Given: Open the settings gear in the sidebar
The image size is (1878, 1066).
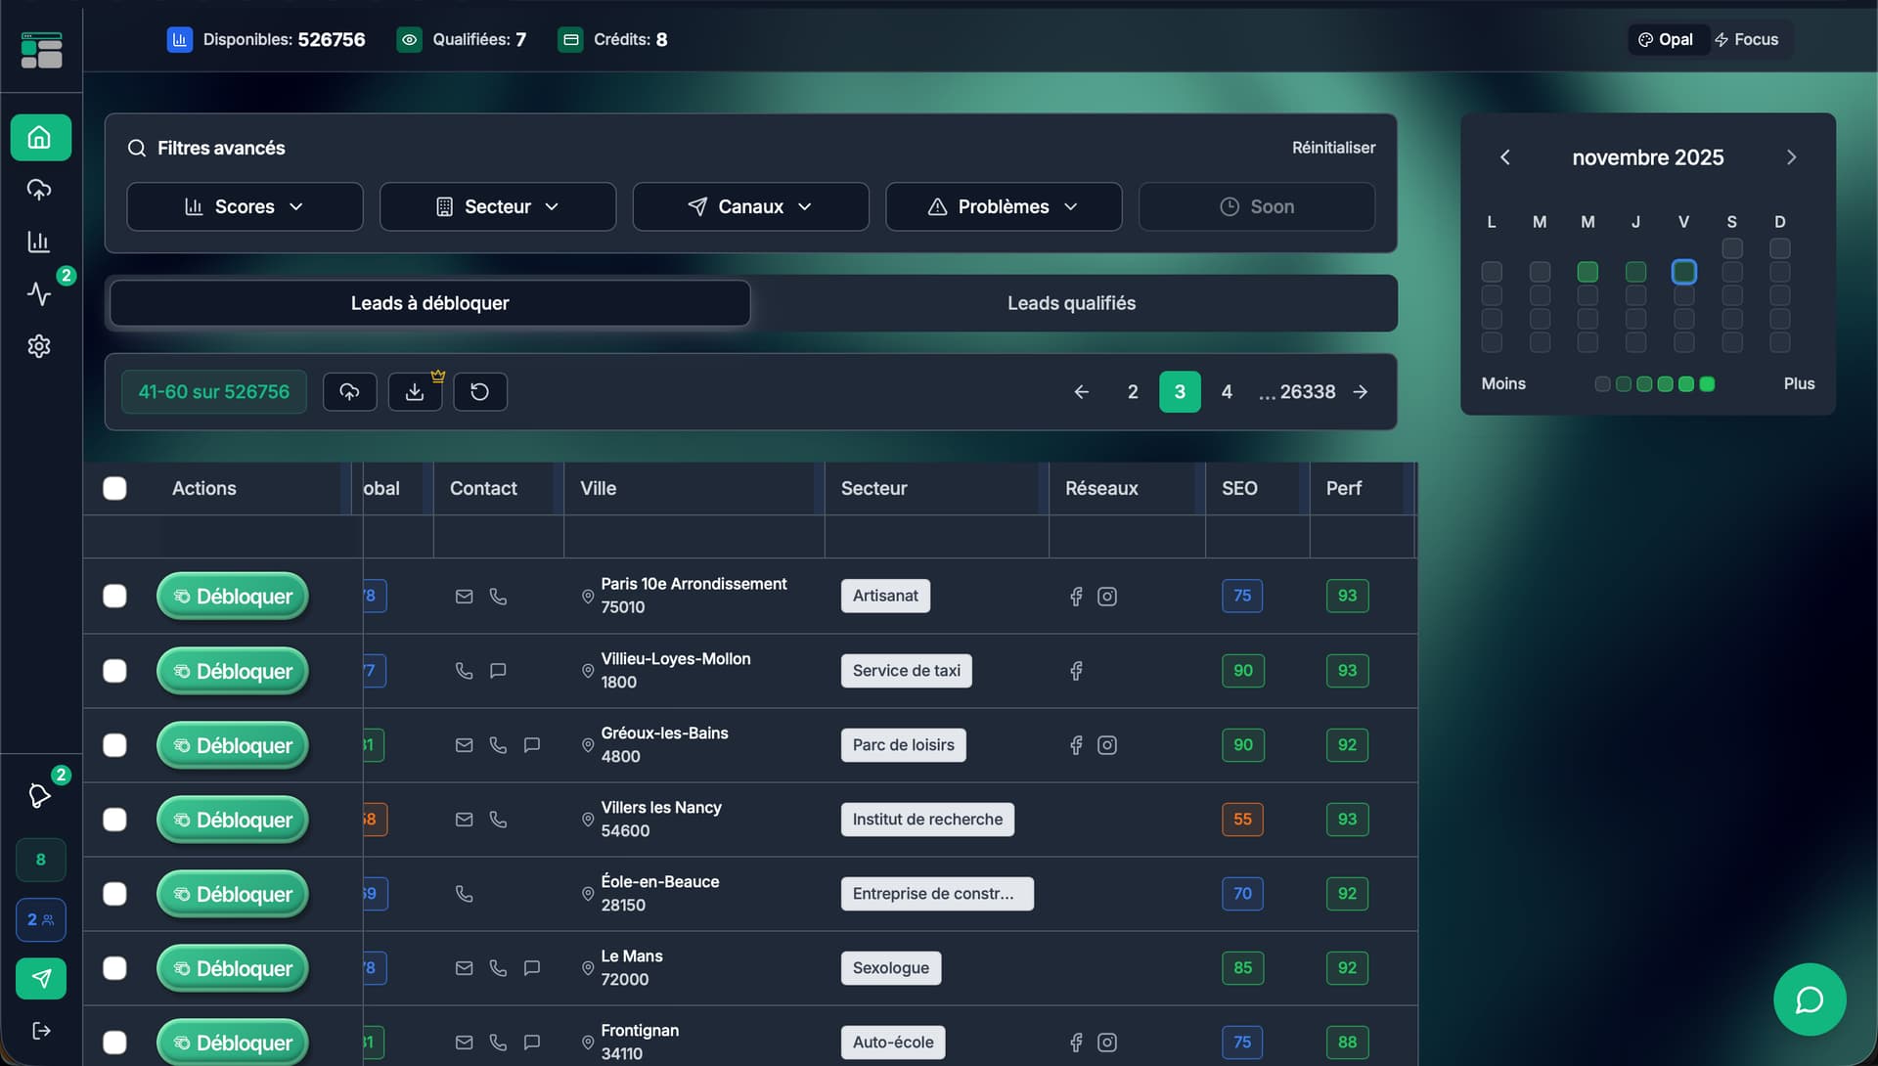Looking at the screenshot, I should tap(39, 346).
